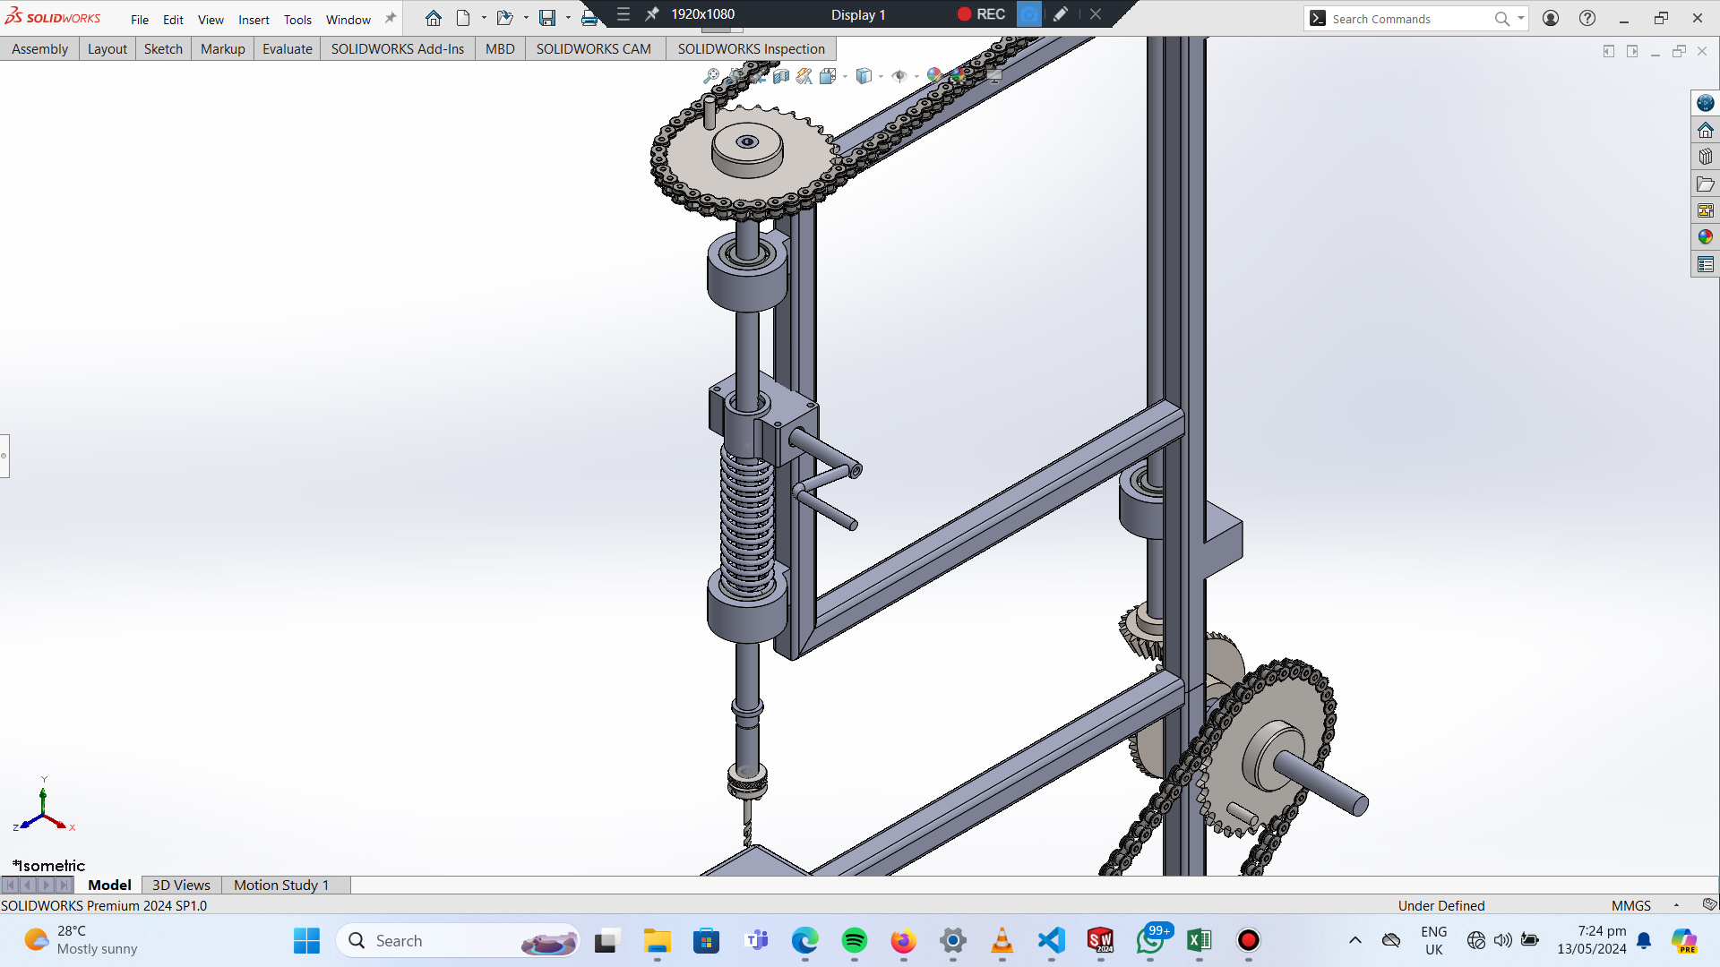Screen dimensions: 1720x967
Task: Click the Section View icon in heads-up toolbar
Action: pyautogui.click(x=781, y=76)
